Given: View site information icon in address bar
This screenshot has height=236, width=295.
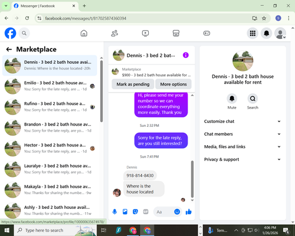Looking at the screenshot, I should (x=40, y=18).
